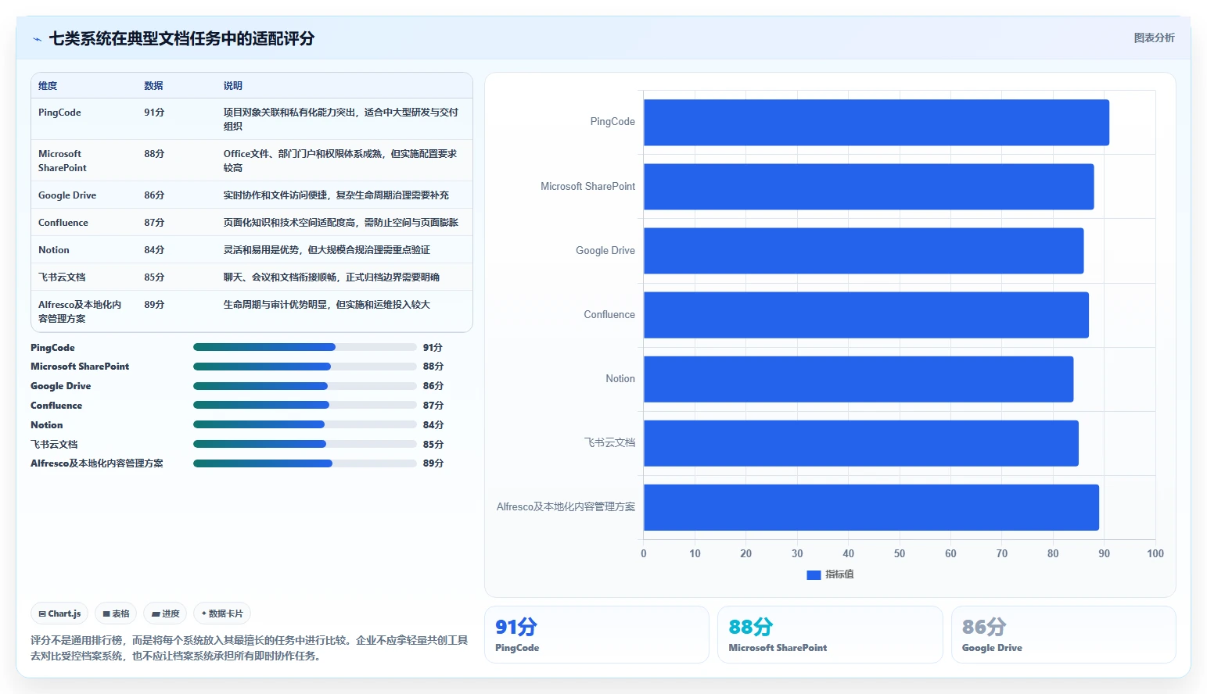Click the Confluence progress bar
The height and width of the screenshot is (694, 1207).
(305, 405)
